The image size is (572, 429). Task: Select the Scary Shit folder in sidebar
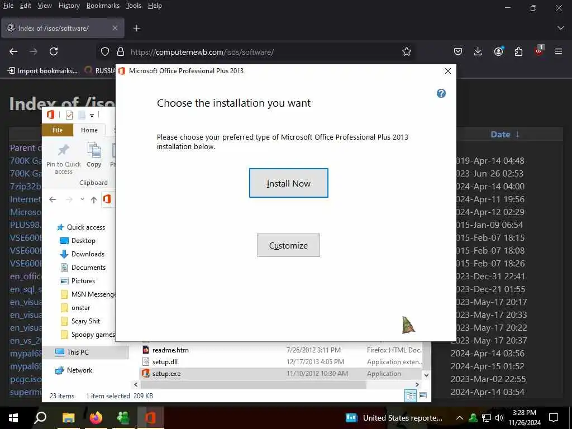pyautogui.click(x=80, y=321)
